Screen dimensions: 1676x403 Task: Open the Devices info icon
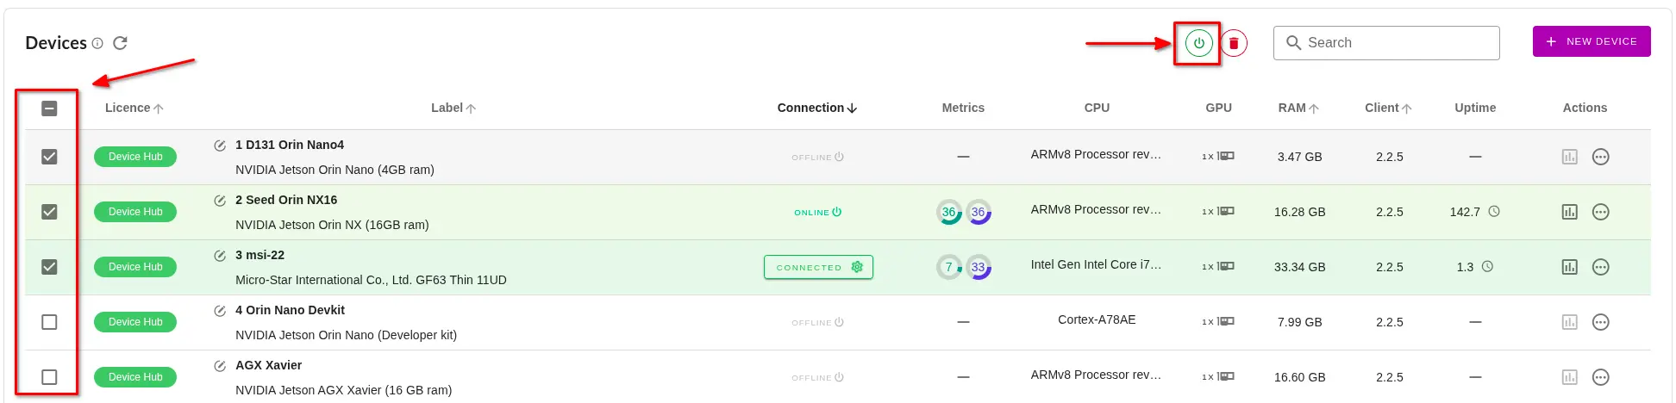coord(97,43)
